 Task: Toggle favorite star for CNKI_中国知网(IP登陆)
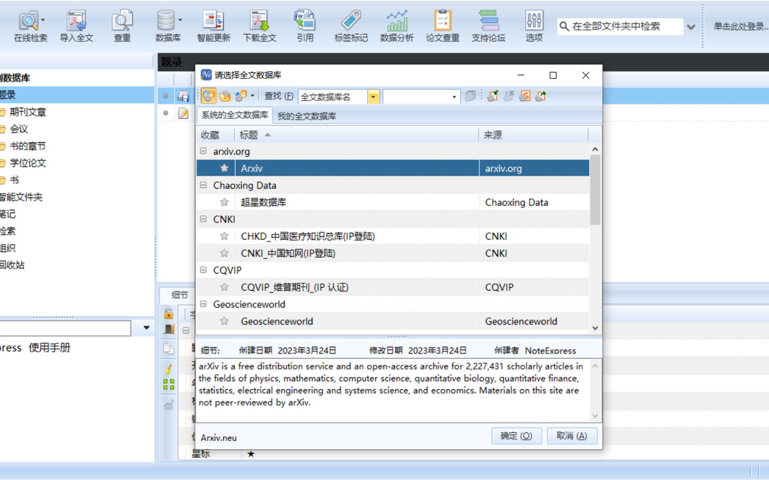[x=224, y=253]
